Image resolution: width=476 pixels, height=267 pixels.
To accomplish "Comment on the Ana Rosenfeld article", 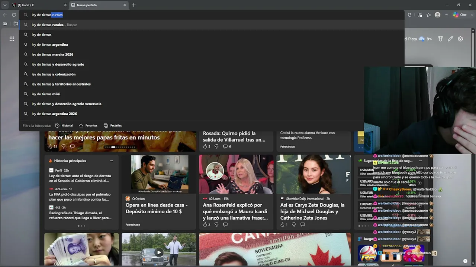I will pyautogui.click(x=225, y=224).
